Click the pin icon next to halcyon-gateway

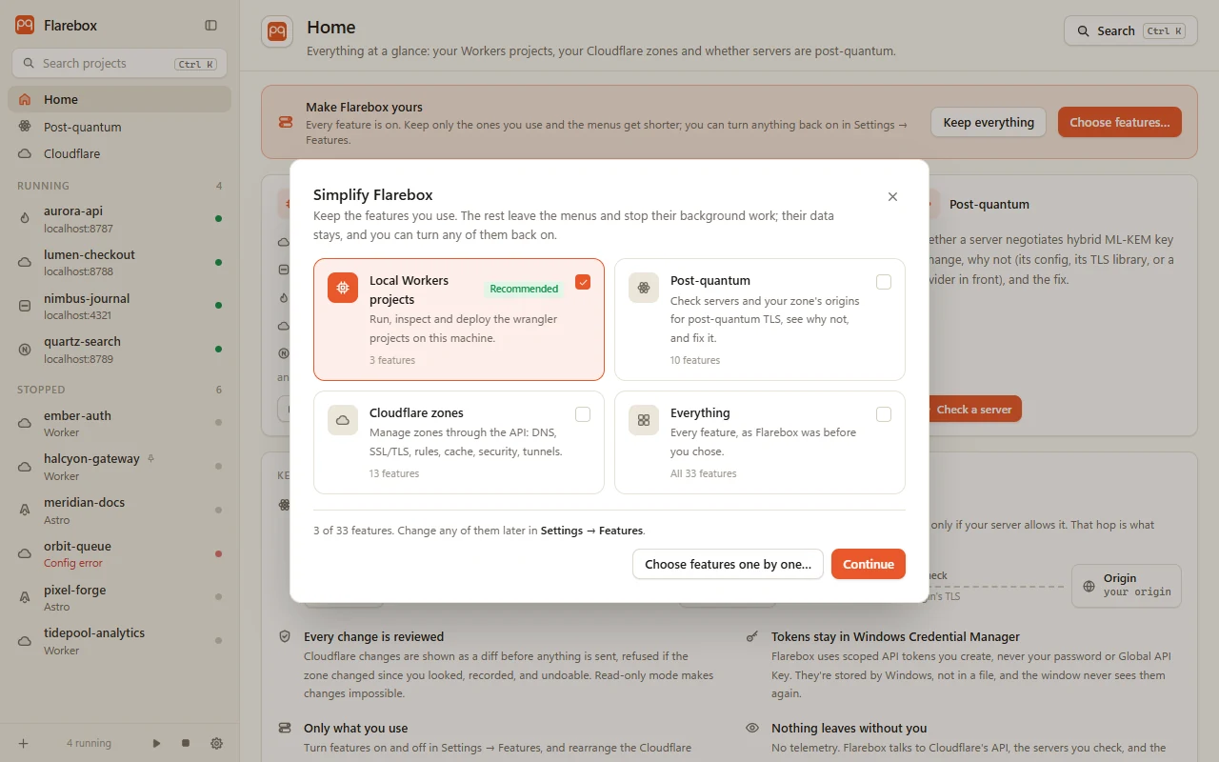pos(150,459)
